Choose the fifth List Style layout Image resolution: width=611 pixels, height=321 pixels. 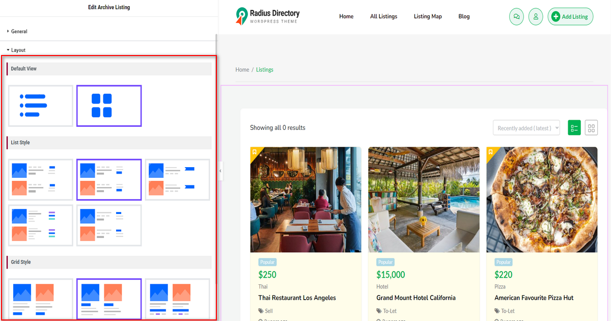pyautogui.click(x=109, y=225)
